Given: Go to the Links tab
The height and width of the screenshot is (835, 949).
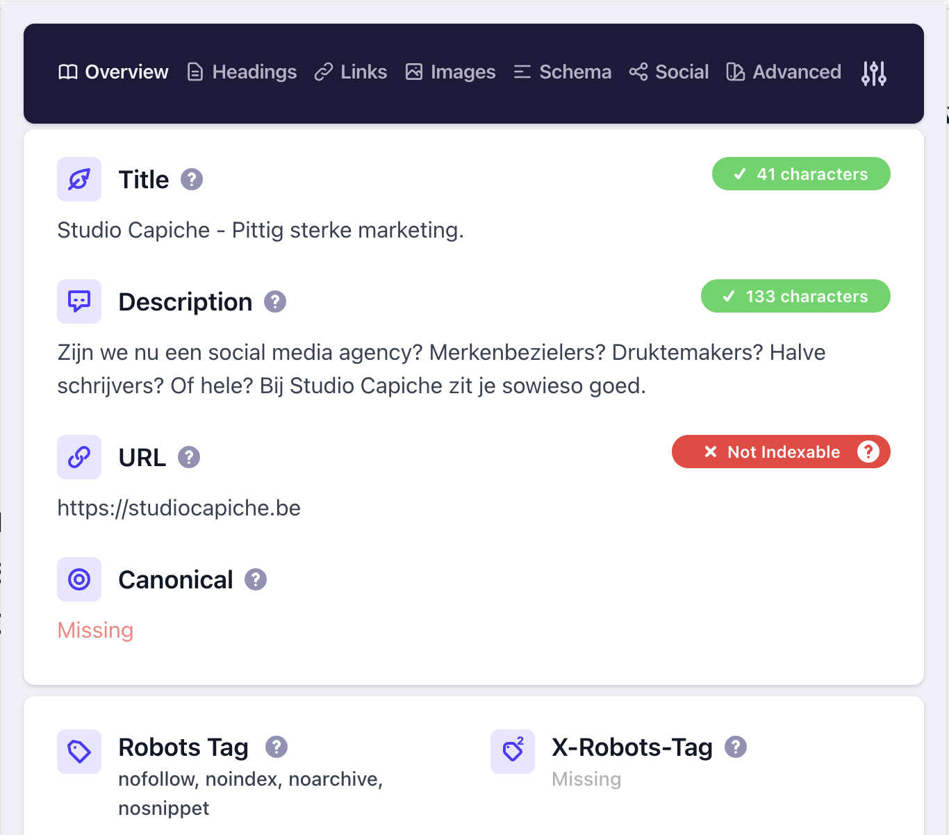Looking at the screenshot, I should pos(350,72).
